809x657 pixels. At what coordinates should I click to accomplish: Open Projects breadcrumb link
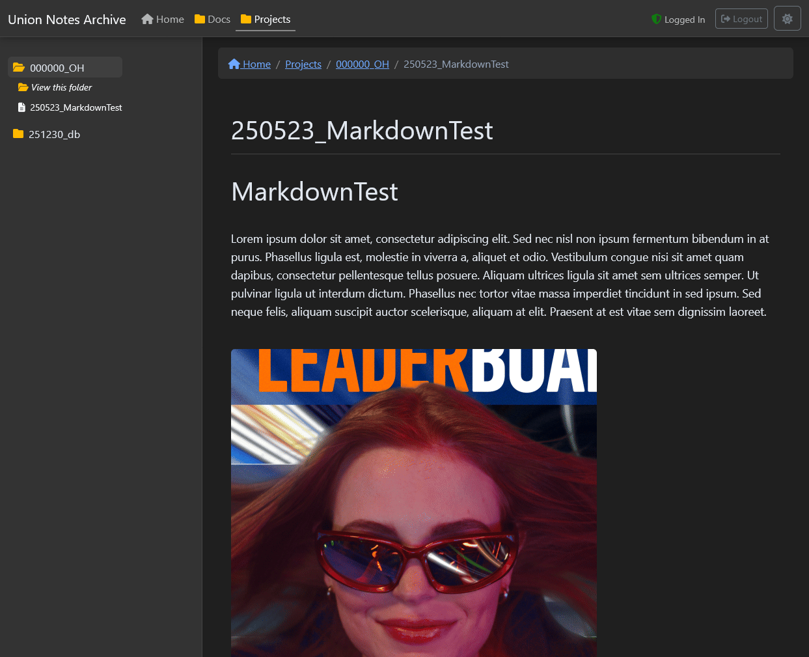303,64
